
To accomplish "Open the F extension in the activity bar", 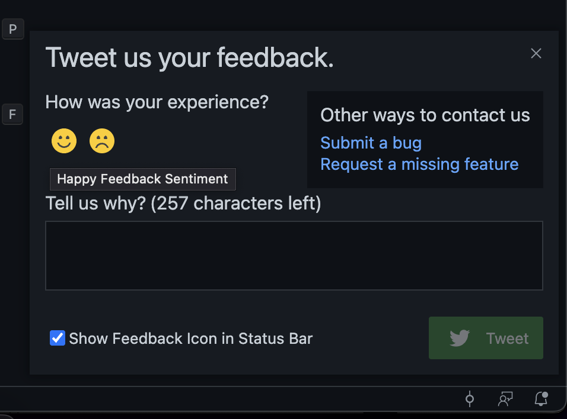I will click(x=12, y=114).
